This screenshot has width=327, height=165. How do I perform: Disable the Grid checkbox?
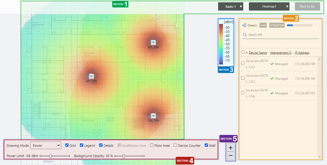(67, 145)
